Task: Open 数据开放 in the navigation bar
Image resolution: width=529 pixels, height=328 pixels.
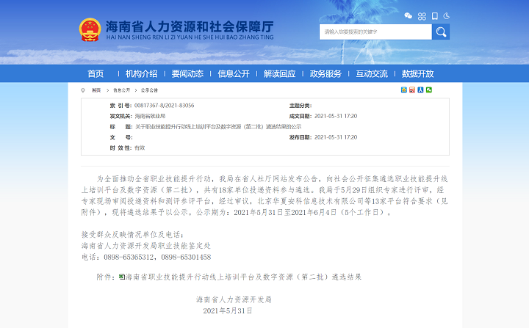Action: pyautogui.click(x=417, y=73)
